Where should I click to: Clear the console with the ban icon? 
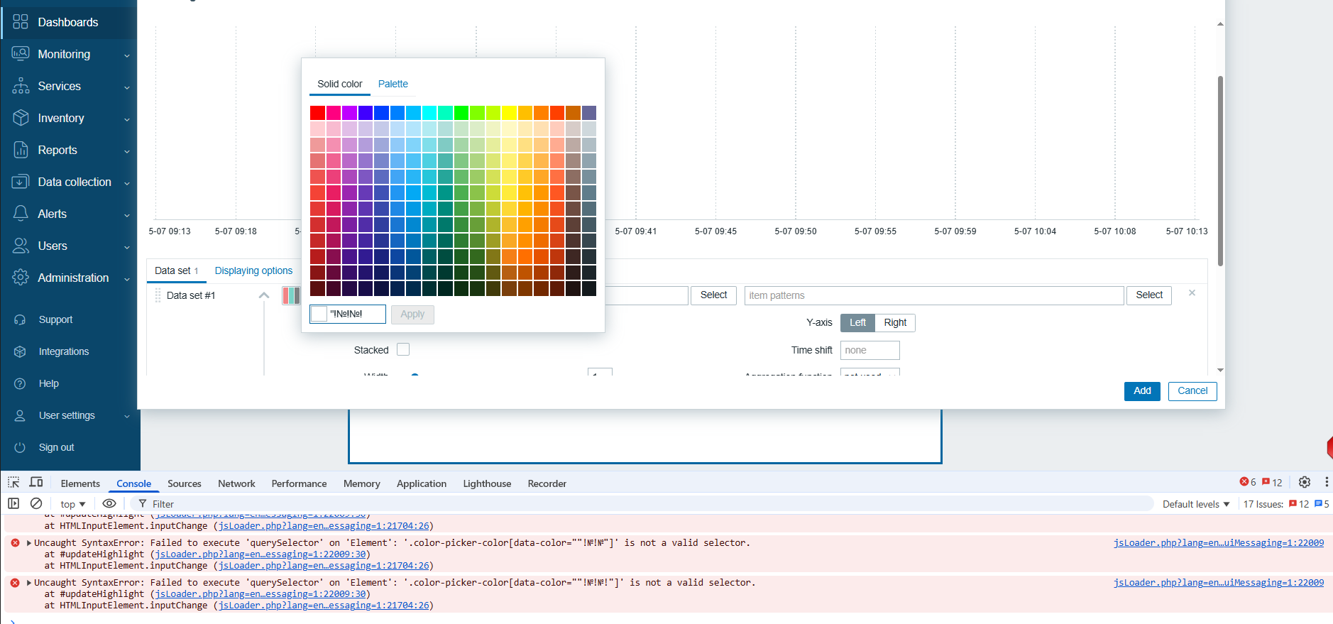36,503
